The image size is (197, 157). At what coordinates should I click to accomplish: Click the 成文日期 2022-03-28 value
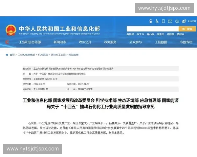tap(39, 84)
